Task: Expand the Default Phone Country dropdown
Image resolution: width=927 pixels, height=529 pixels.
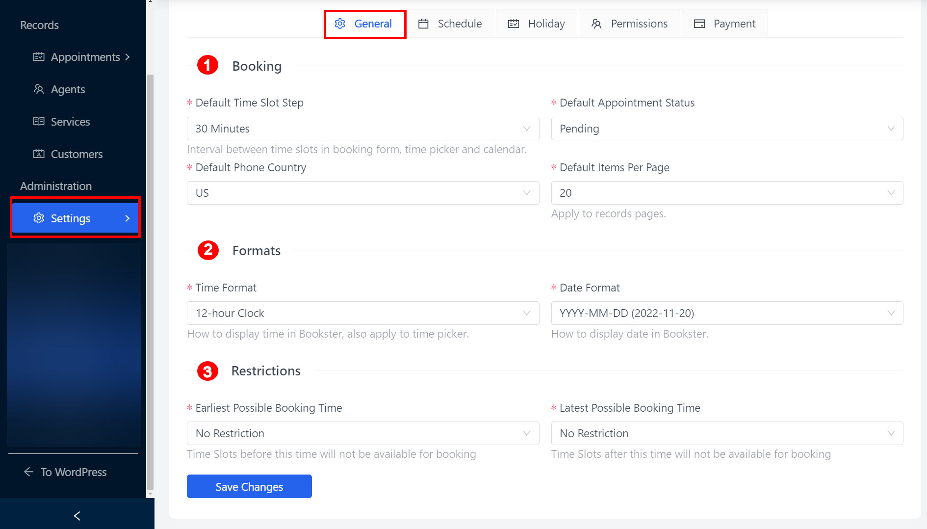Action: pyautogui.click(x=362, y=193)
